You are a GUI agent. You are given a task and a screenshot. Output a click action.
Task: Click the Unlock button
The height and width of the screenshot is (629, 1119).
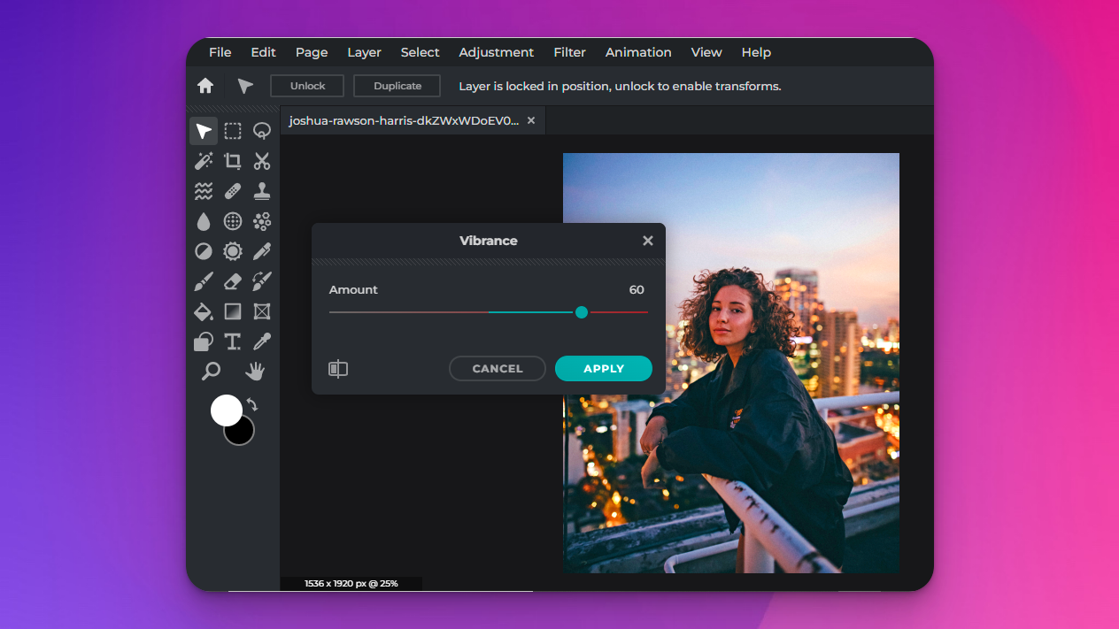tap(307, 86)
